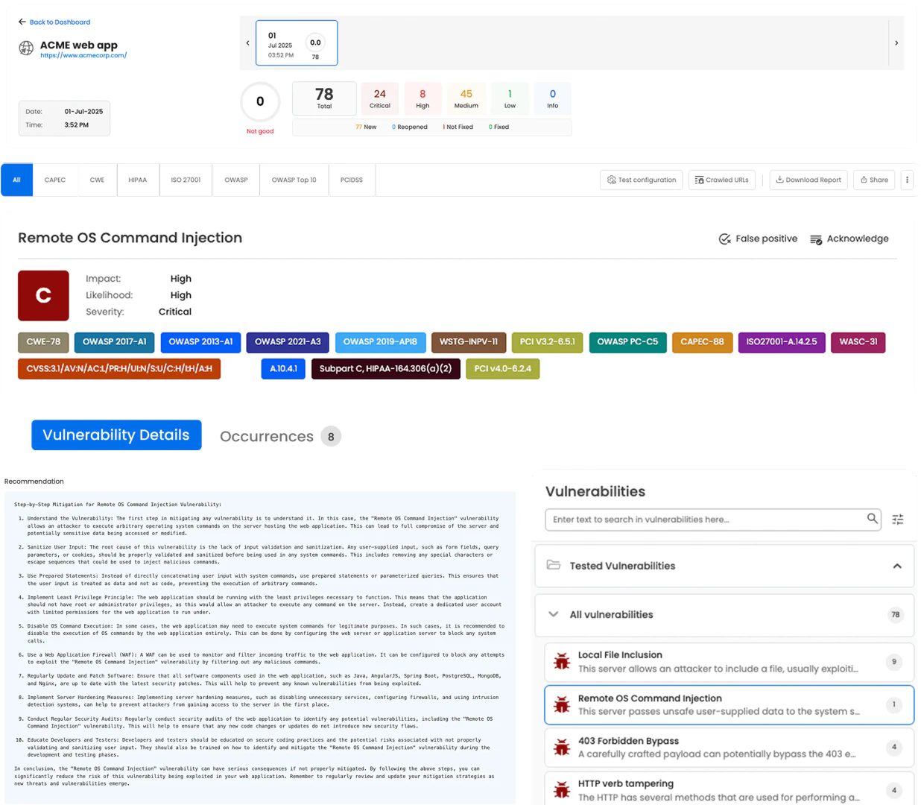Click the search magnifier icon in Vulnerabilities
Image resolution: width=921 pixels, height=805 pixels.
(x=872, y=519)
